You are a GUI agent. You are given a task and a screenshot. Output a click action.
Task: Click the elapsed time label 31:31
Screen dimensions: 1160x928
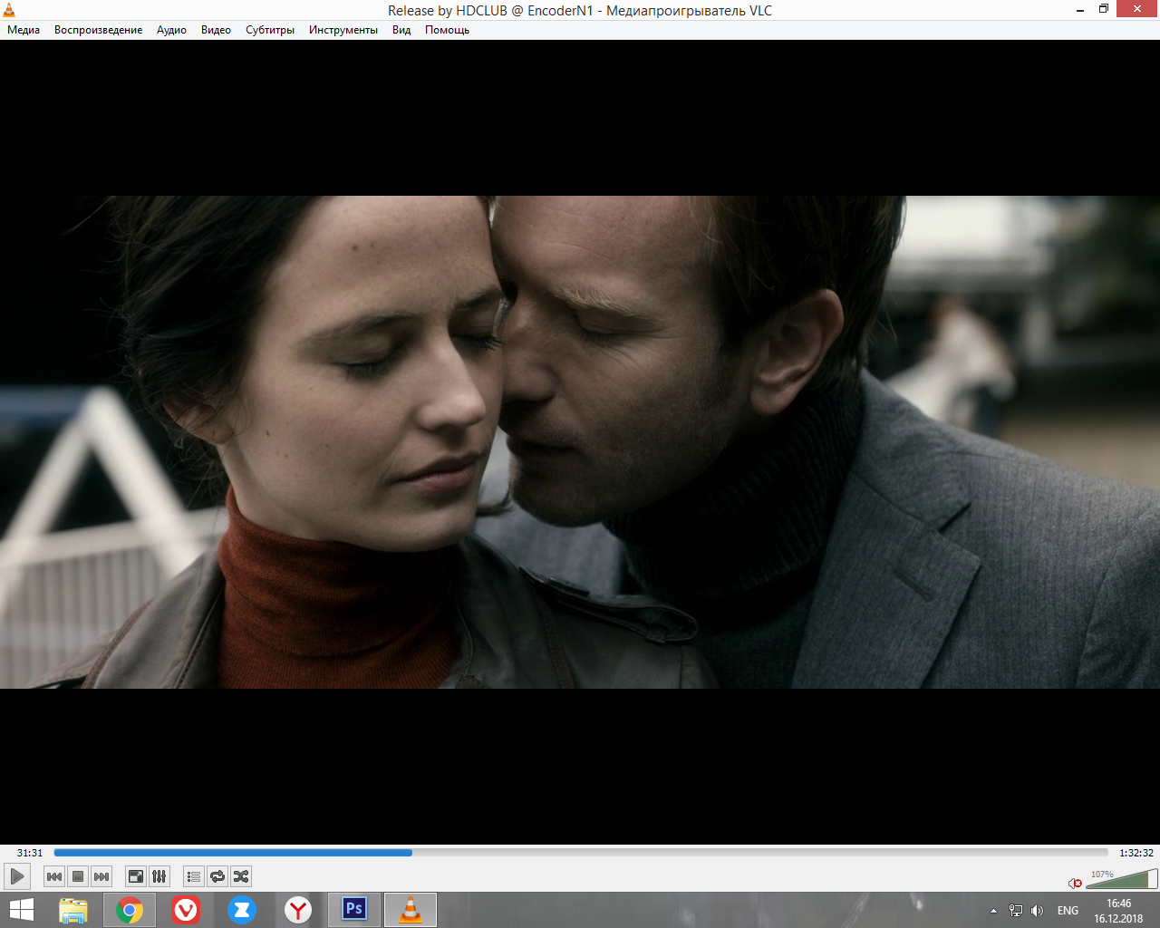(x=30, y=853)
